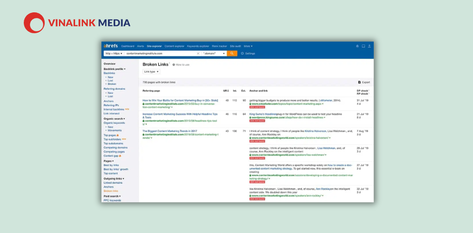
Task: Clear the domain field with X icon
Action: coord(198,53)
